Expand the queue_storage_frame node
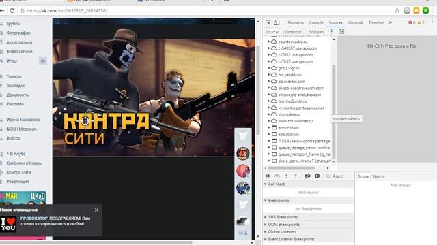This screenshot has width=437, height=245. (x=269, y=148)
